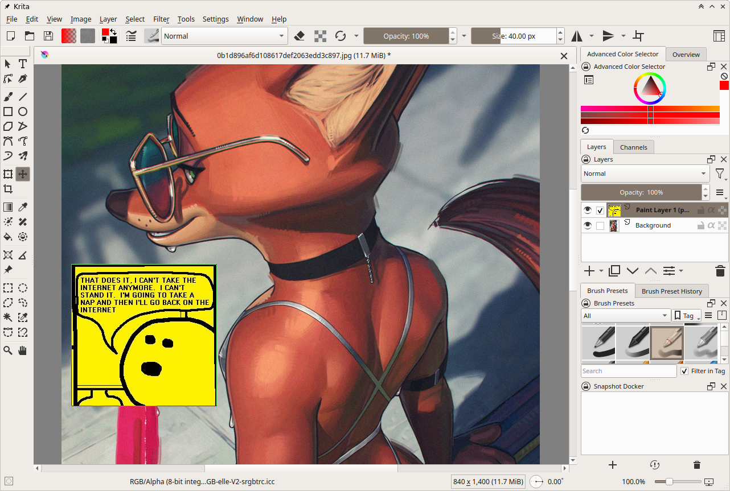
Task: Open dropdown arrow next to reload preset
Action: pos(356,36)
